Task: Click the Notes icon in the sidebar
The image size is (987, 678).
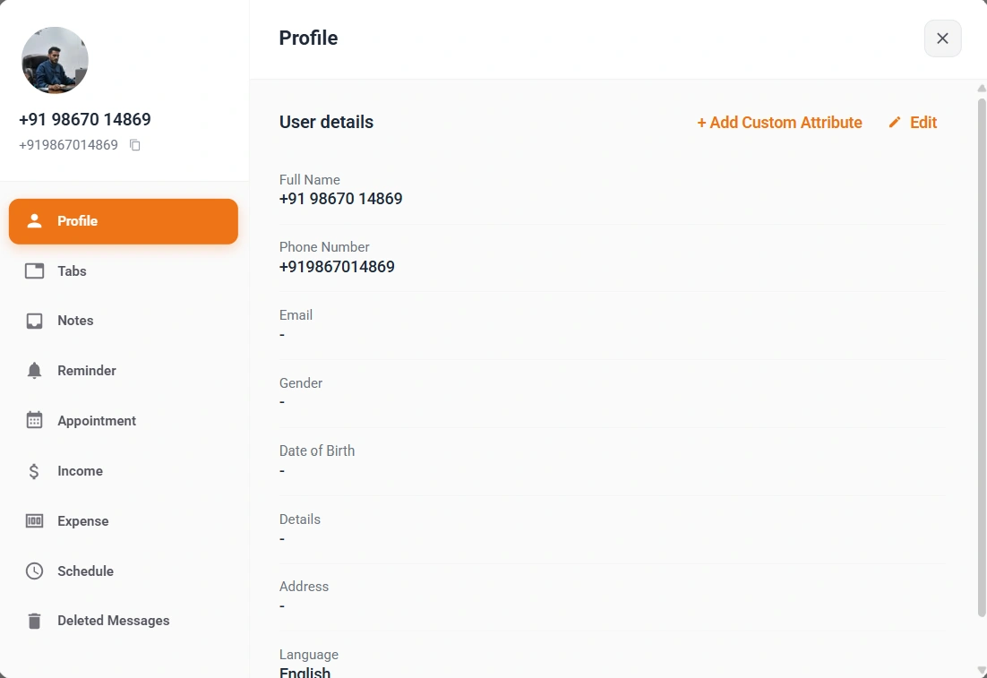Action: point(35,321)
